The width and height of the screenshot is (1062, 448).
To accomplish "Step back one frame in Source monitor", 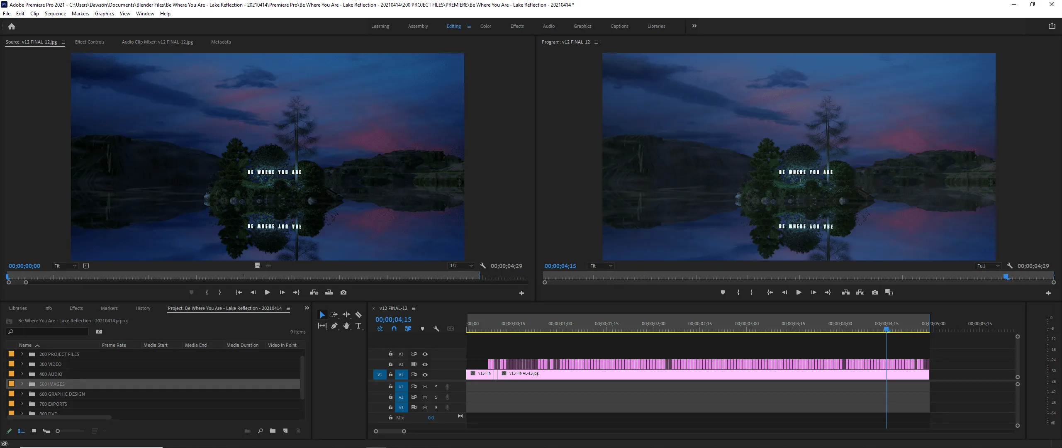I will pos(253,292).
